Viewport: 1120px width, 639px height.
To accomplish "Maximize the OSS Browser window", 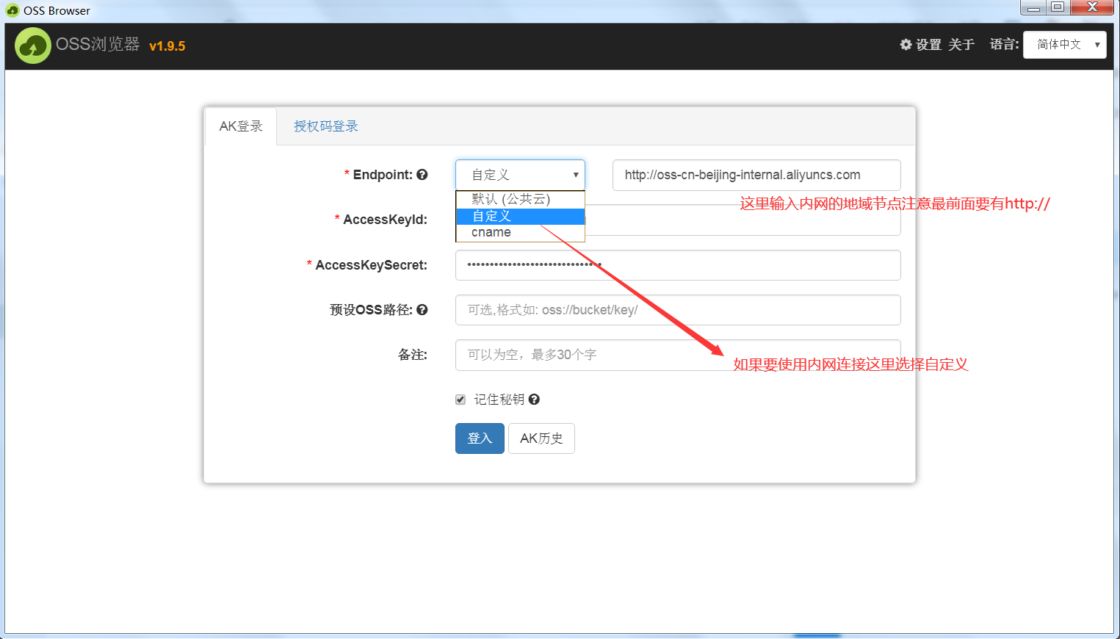I will tap(1058, 8).
